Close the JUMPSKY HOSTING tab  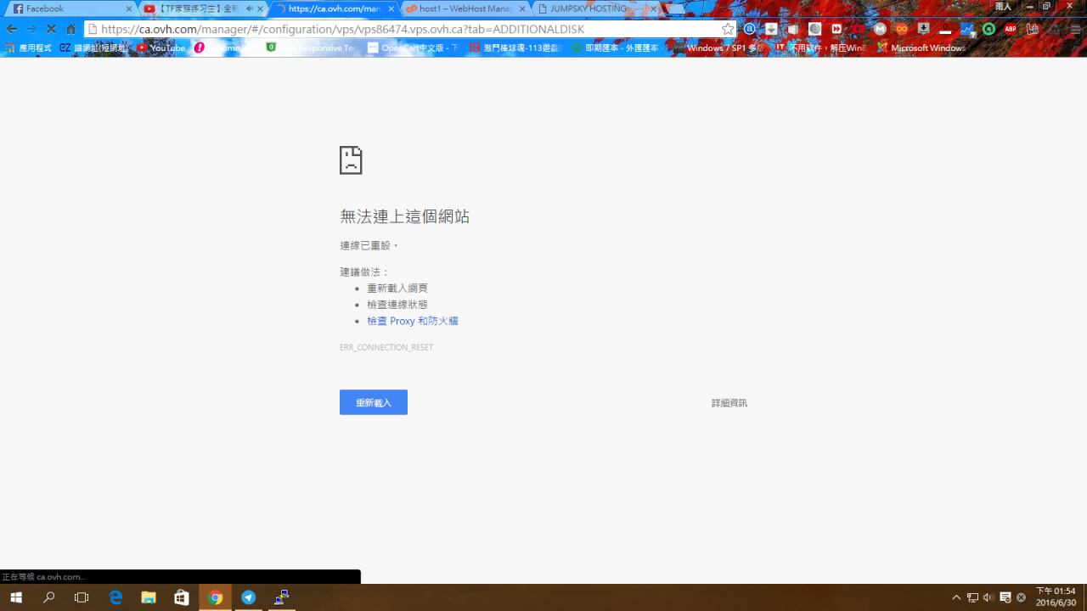tap(653, 8)
